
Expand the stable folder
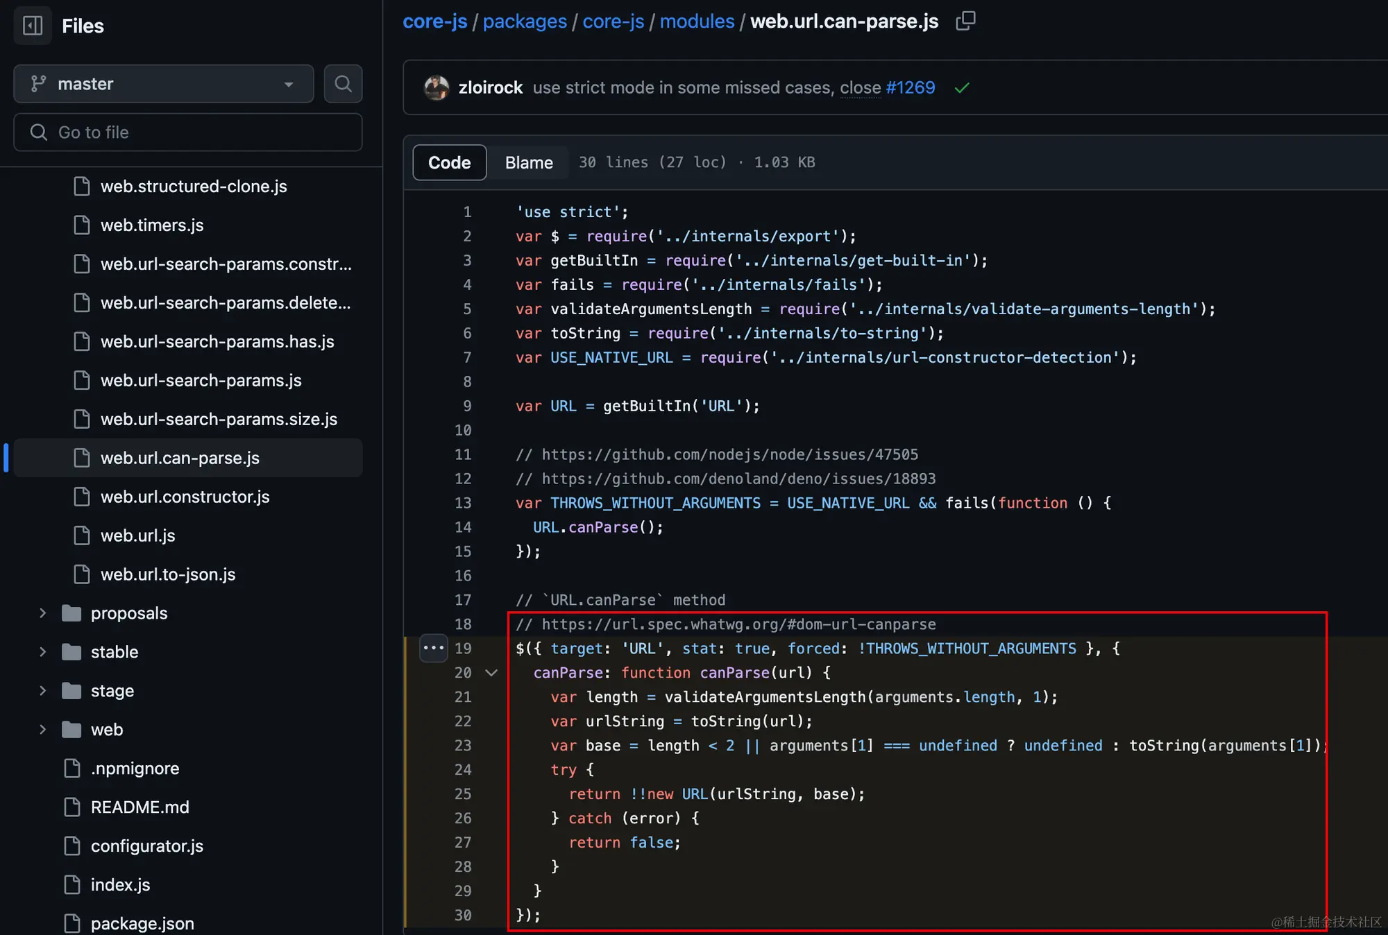42,651
